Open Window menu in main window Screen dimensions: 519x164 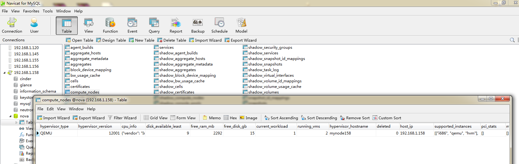(x=63, y=11)
